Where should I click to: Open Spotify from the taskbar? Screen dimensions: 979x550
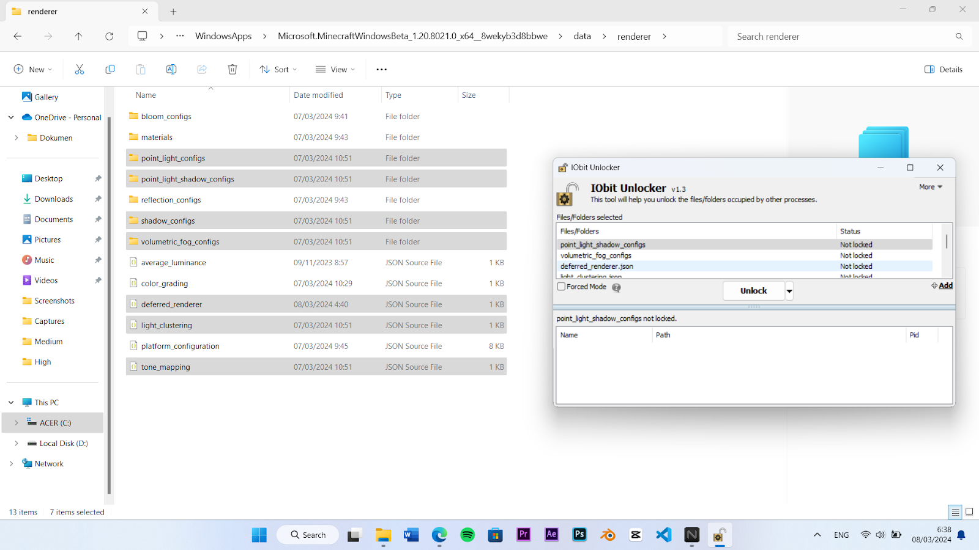coord(467,535)
